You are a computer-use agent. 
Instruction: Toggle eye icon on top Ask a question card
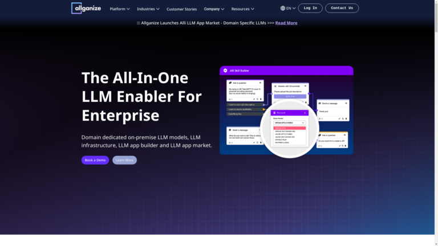261,83
